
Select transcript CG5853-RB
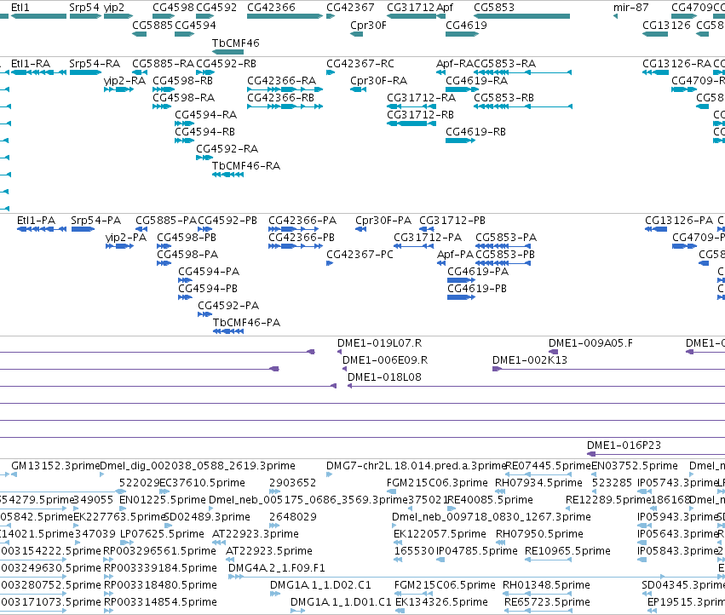point(523,106)
